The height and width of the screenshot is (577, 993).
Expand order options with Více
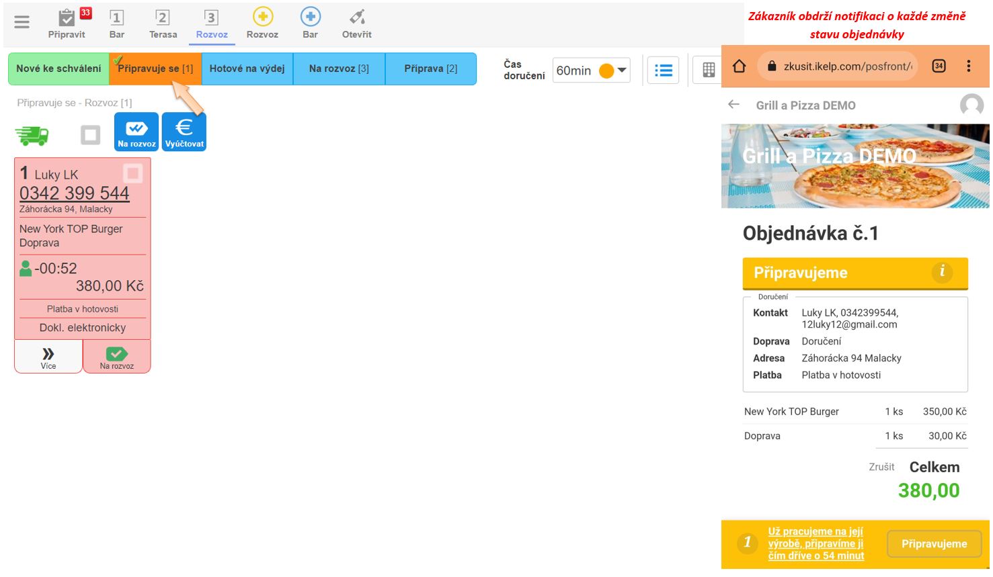[48, 357]
